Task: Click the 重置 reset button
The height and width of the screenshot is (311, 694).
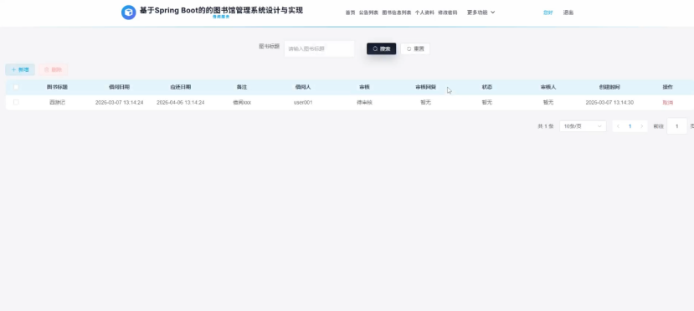Action: pos(415,48)
